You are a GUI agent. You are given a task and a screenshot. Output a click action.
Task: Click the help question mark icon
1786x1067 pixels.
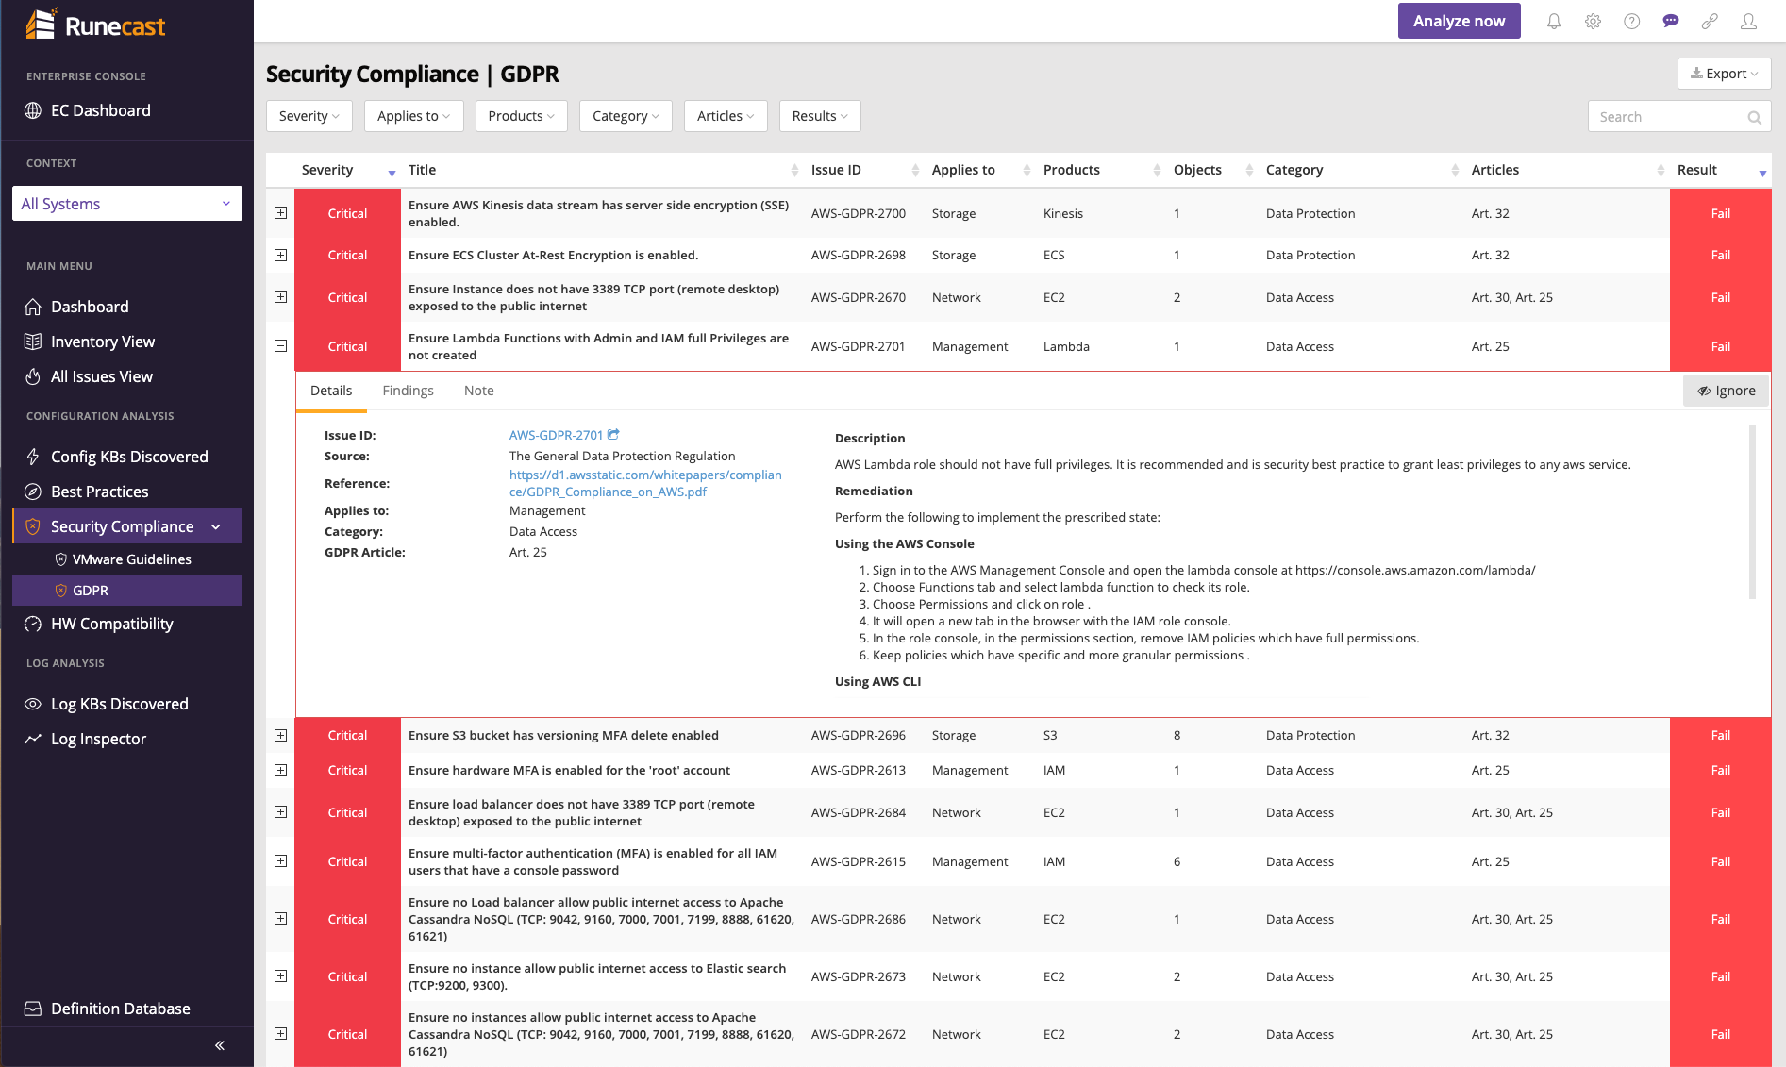pos(1631,21)
